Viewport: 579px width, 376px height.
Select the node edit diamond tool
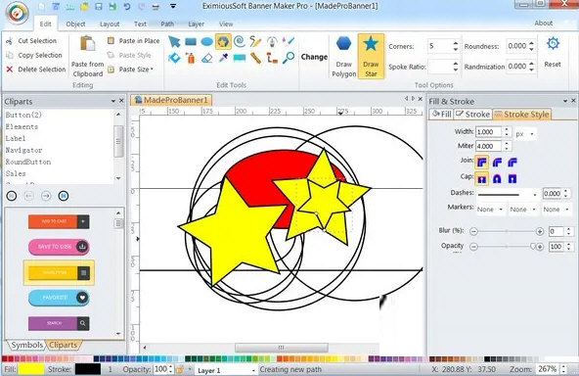(174, 58)
